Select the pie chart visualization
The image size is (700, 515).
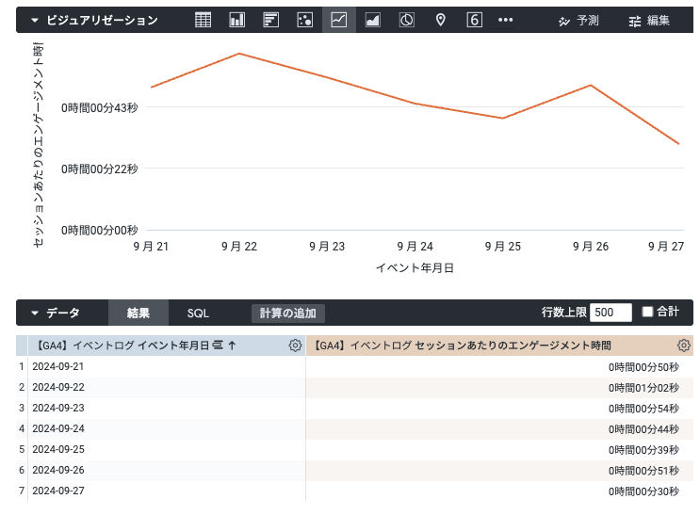[407, 20]
